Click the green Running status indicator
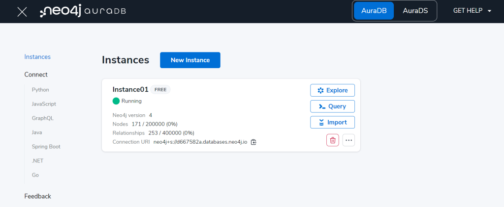 (116, 101)
